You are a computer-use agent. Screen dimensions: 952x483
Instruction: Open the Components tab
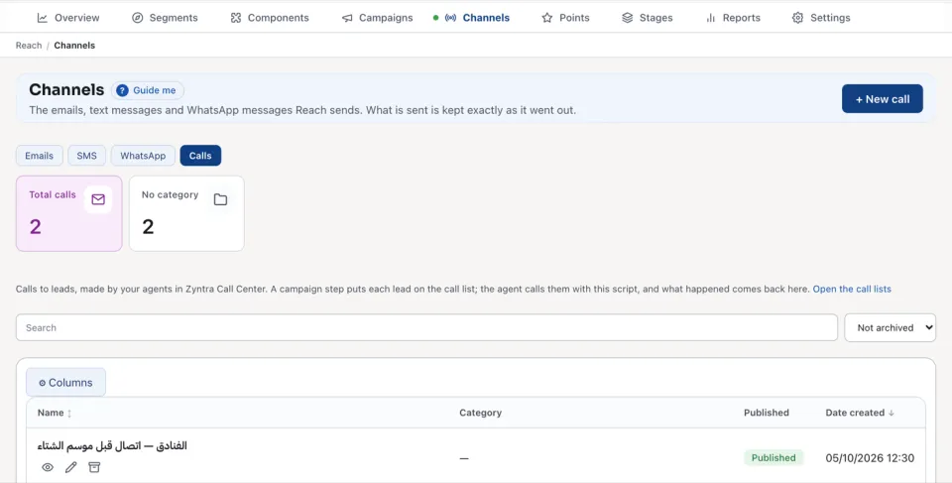270,18
